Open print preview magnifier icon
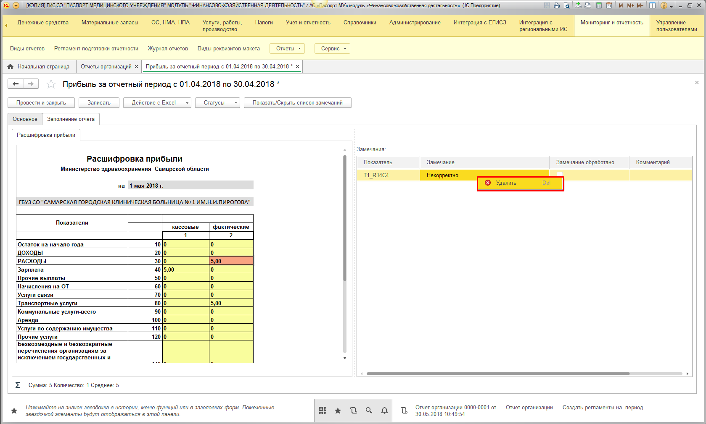706x424 pixels. [567, 5]
